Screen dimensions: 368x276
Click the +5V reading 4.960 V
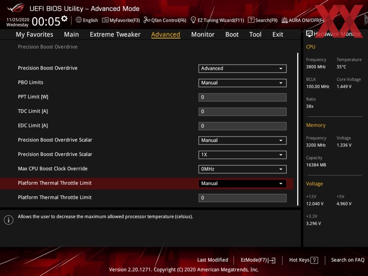pyautogui.click(x=344, y=204)
